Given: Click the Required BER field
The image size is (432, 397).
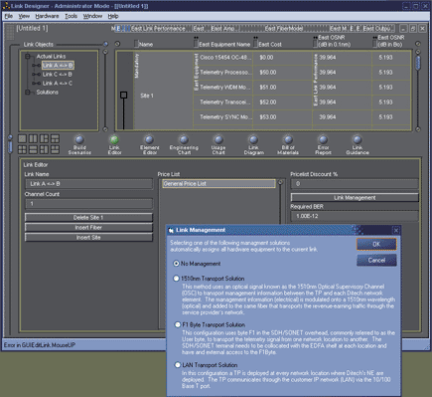Looking at the screenshot, I should (355, 216).
